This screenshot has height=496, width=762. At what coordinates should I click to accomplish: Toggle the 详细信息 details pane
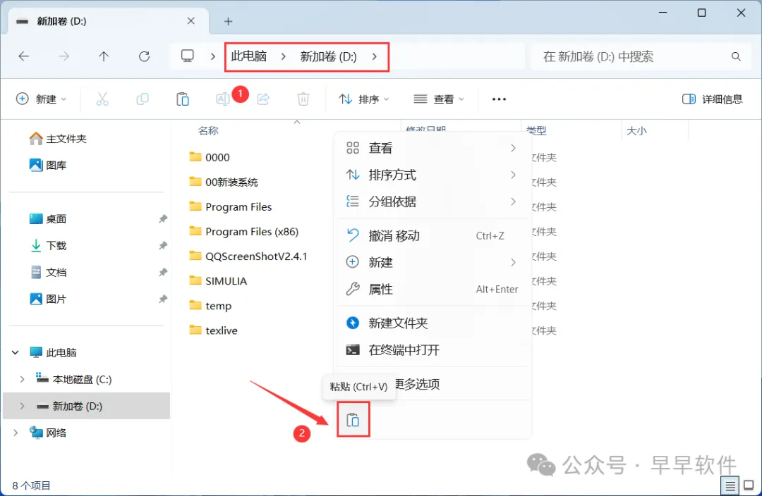713,99
